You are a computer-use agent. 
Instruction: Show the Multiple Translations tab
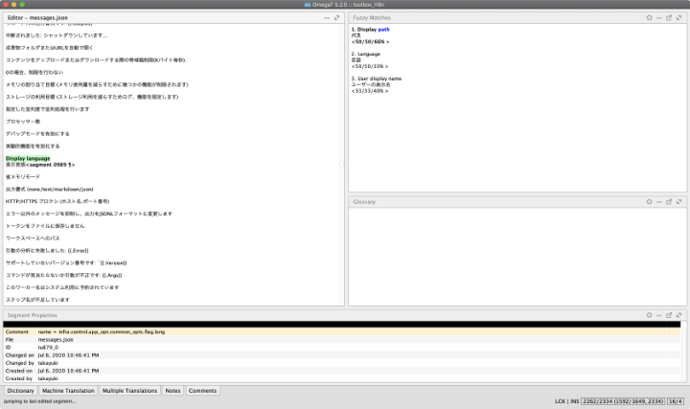pos(129,391)
